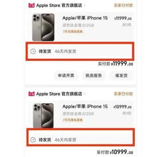
Task: Open second Apple/苹果 iPhone 15 product title
Action: click(85, 106)
